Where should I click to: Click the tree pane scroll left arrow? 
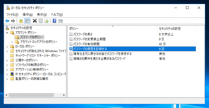(x=6, y=95)
